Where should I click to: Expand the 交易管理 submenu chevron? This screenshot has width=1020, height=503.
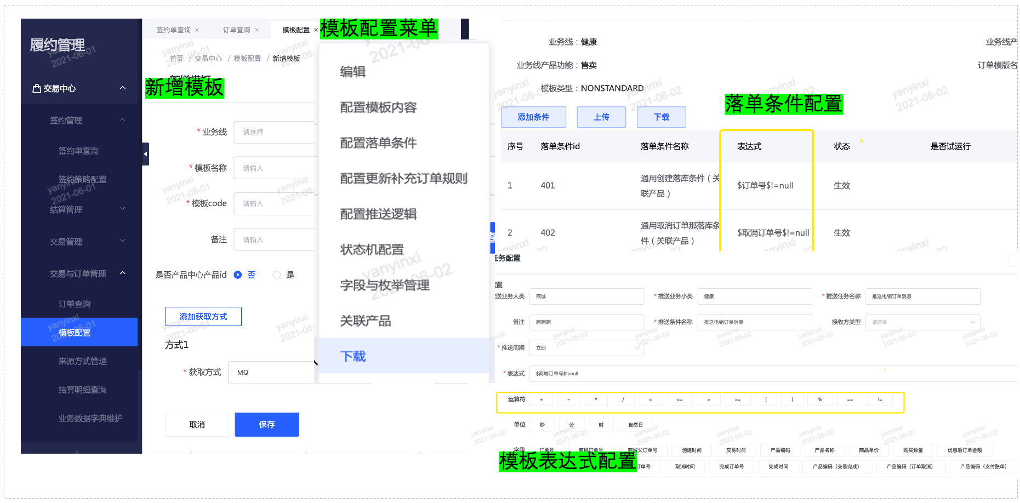pos(123,241)
